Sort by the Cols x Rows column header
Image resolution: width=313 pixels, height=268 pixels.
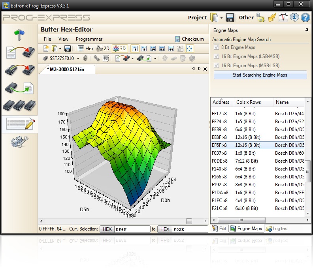tap(253, 102)
